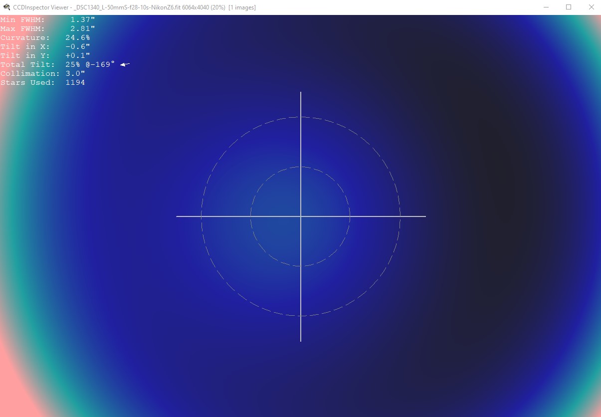601x417 pixels.
Task: Maximize the CCDInspector Viewer window
Action: (569, 7)
